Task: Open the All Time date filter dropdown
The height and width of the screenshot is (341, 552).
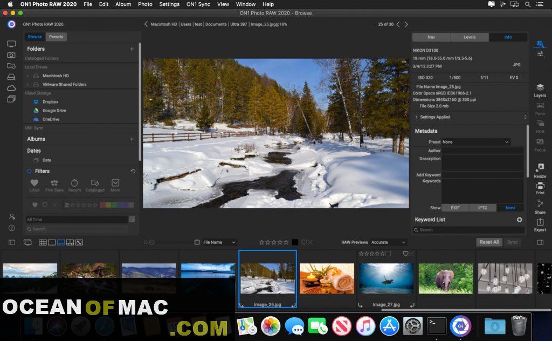Action: point(77,220)
